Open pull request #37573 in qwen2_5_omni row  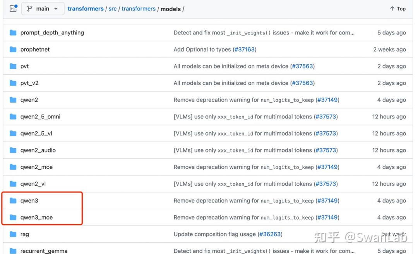326,117
